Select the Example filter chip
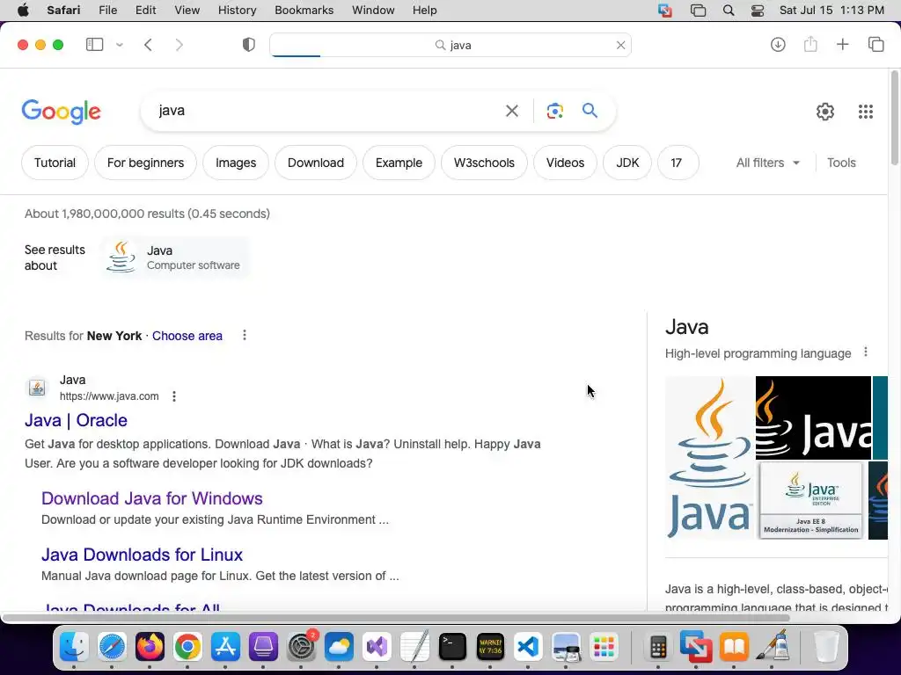Viewport: 901px width, 675px height. click(399, 163)
